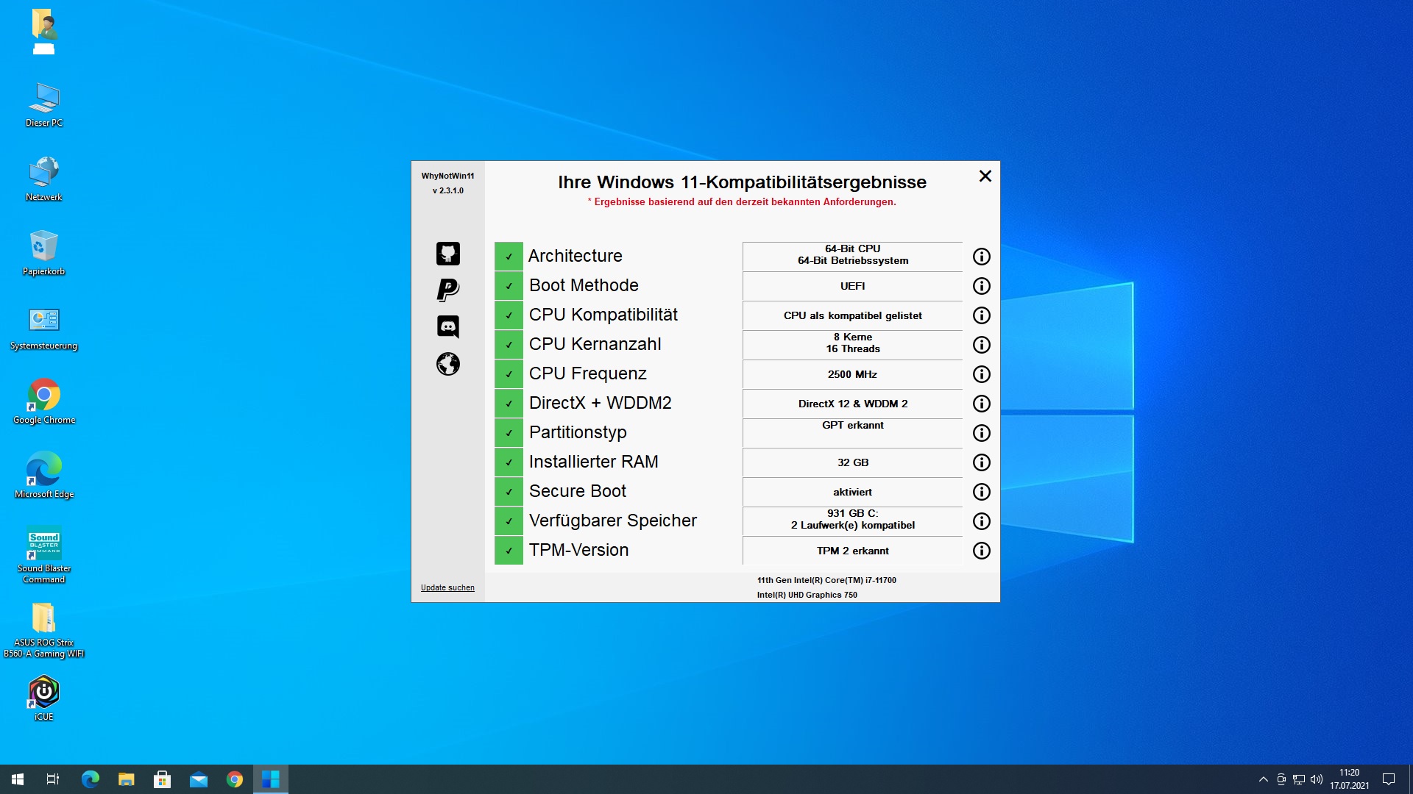Click the Update suchen link
This screenshot has height=794, width=1413.
(447, 587)
